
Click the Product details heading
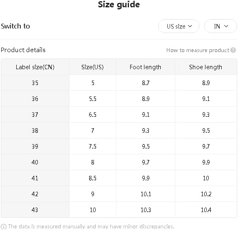pos(23,50)
